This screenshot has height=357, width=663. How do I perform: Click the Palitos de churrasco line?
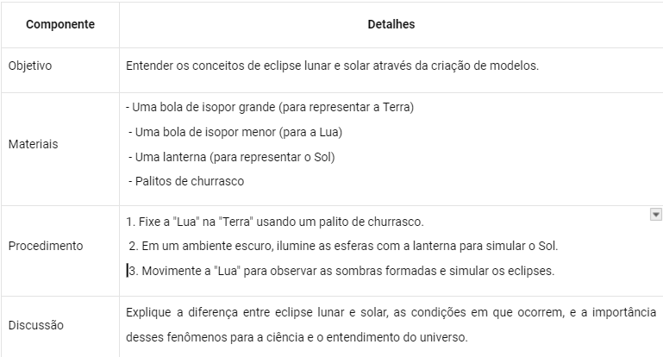point(186,181)
